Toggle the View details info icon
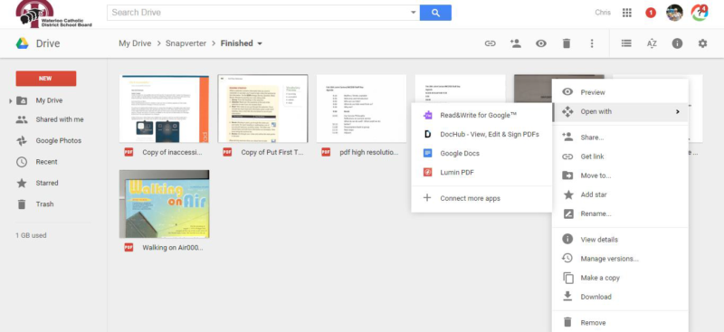Screen dimensions: 724x332 [677, 43]
